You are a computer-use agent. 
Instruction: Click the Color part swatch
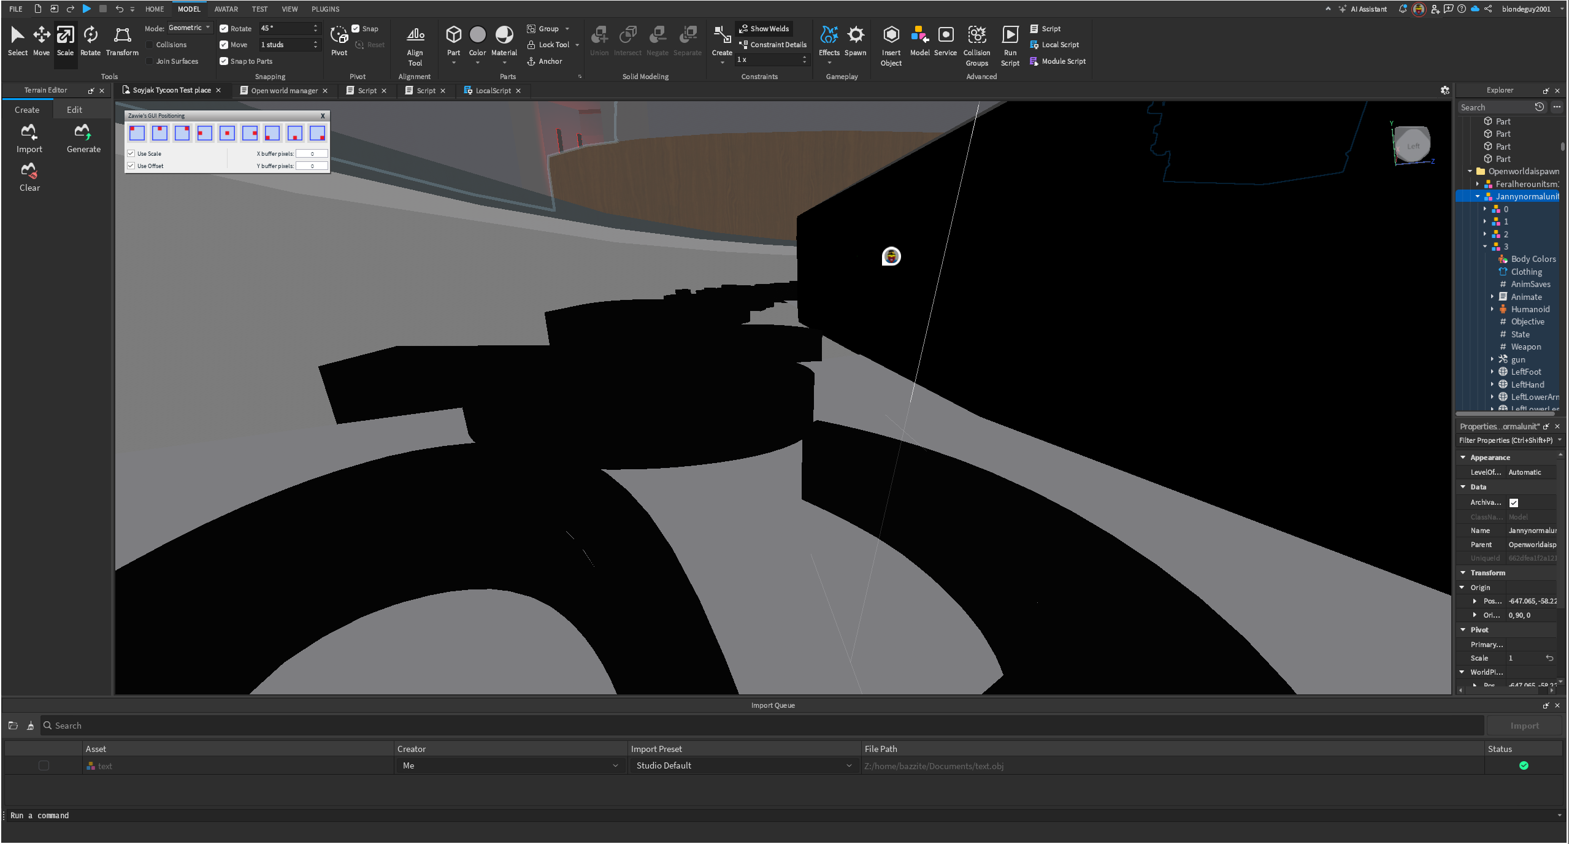(477, 34)
